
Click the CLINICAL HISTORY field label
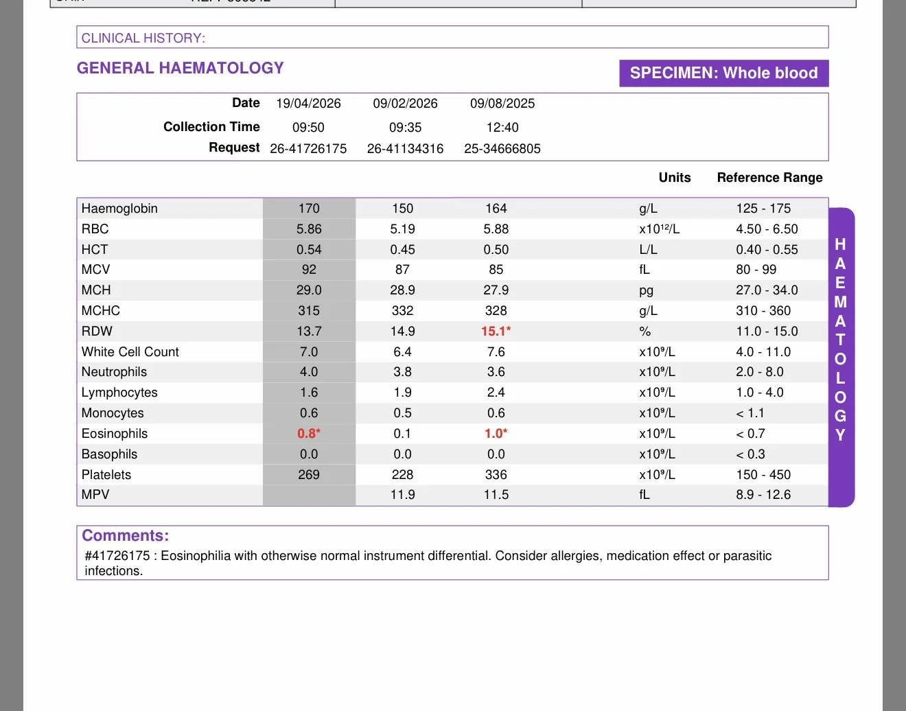[x=143, y=38]
